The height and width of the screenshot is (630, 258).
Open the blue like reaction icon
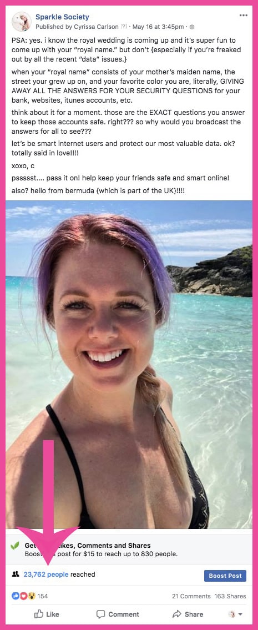pos(15,596)
